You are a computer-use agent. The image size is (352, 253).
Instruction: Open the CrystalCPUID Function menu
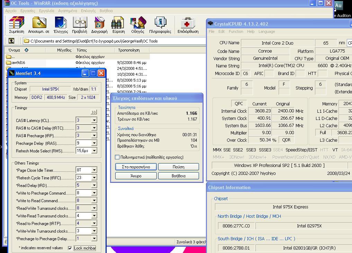[x=236, y=31]
